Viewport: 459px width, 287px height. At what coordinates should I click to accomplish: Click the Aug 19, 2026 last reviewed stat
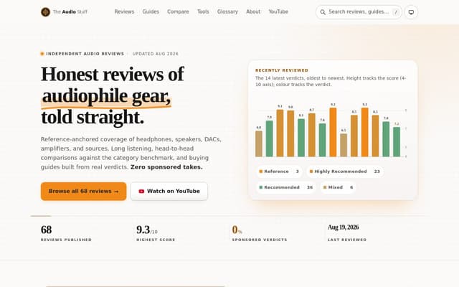click(x=347, y=233)
